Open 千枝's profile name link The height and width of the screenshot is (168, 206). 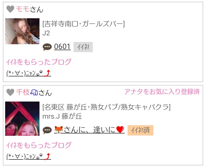23,92
